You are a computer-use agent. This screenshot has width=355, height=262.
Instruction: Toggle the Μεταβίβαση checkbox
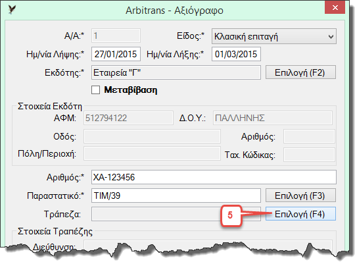click(x=95, y=90)
